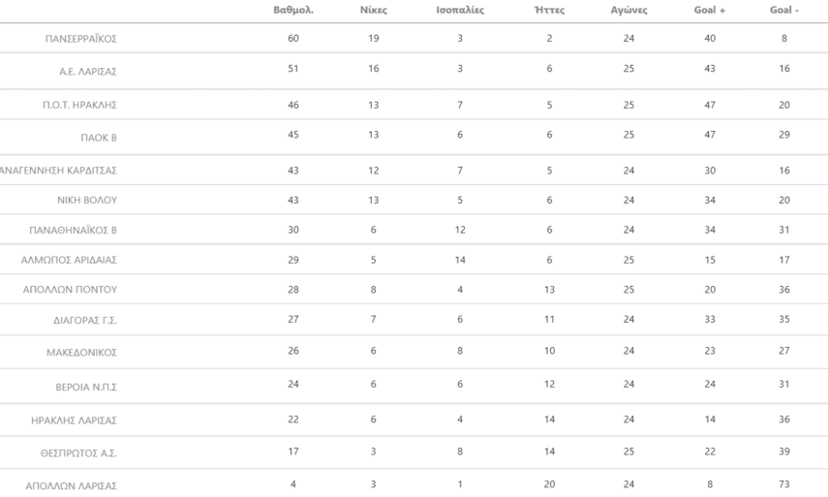The image size is (828, 497).
Task: Click the Ήττες column header
Action: (x=549, y=10)
